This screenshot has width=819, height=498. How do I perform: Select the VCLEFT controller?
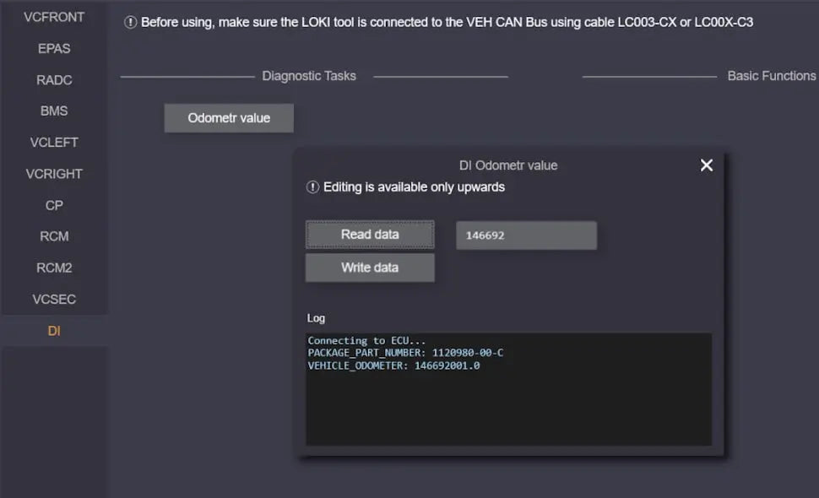(x=54, y=142)
